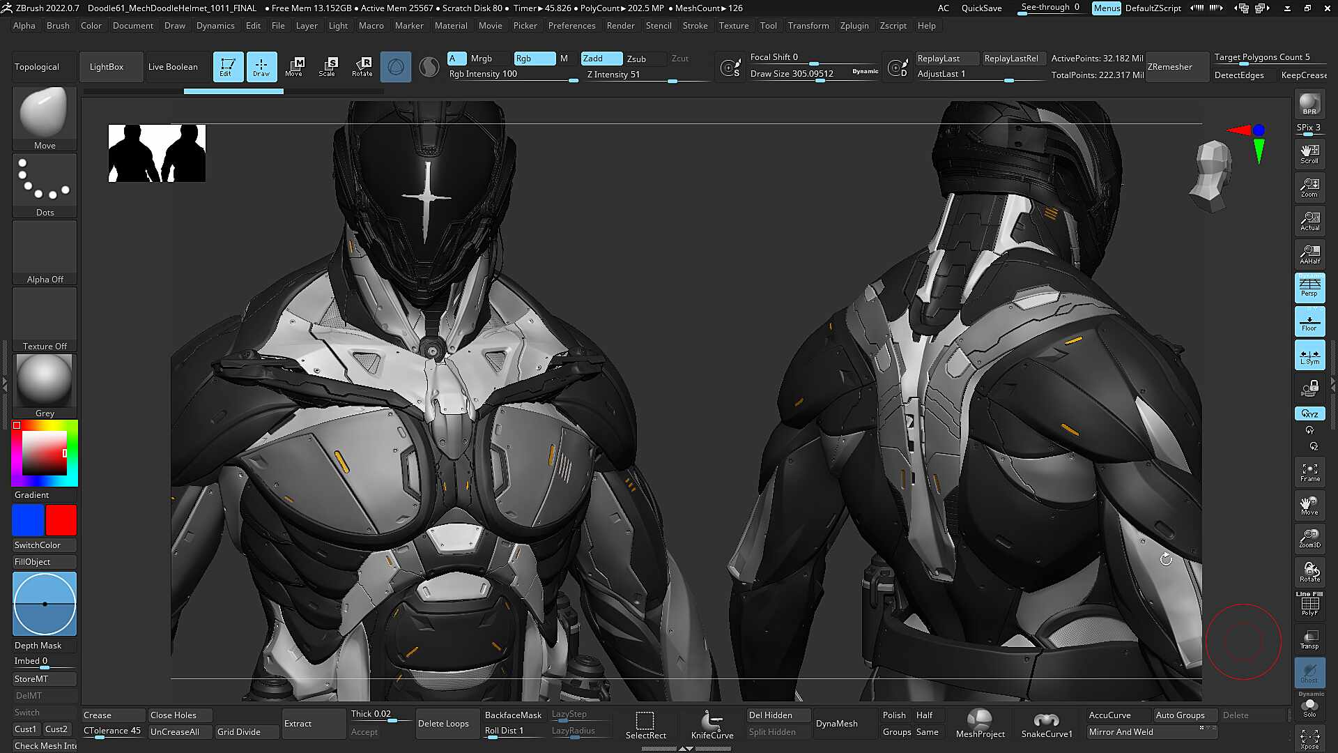This screenshot has width=1338, height=753.
Task: Select the KnifeCurve brush icon
Action: click(712, 725)
